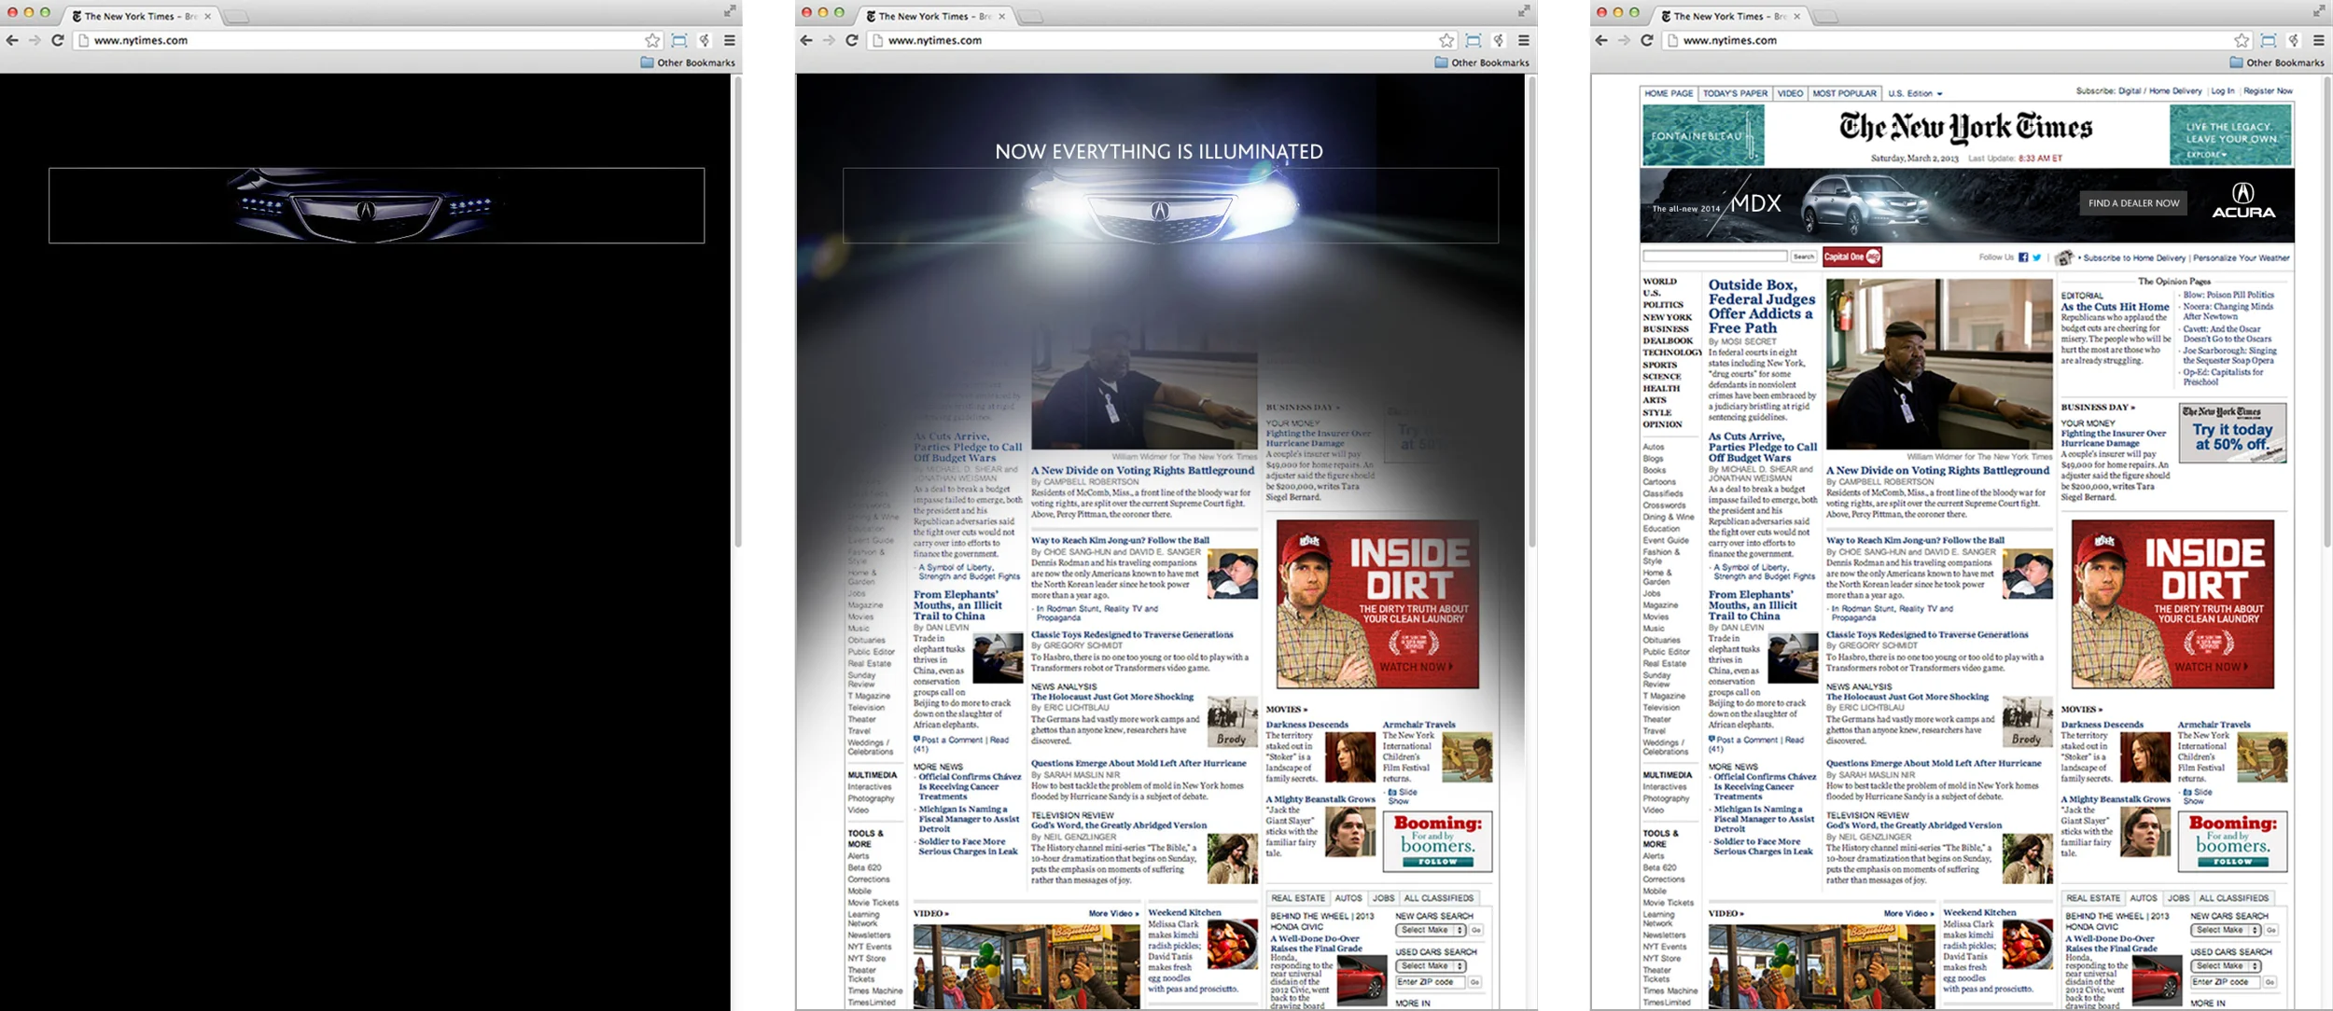Click the NYTimes search input field
2333x1011 pixels.
tap(1715, 256)
